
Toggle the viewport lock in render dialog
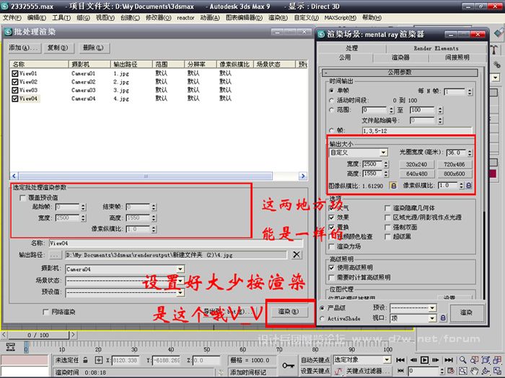(x=443, y=318)
